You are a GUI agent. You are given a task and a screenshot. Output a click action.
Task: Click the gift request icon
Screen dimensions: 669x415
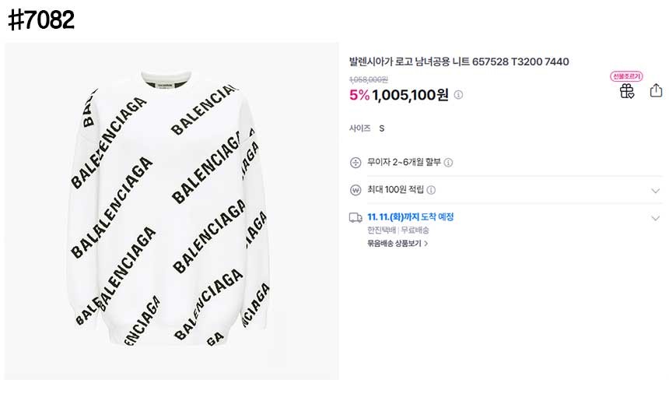tap(626, 91)
